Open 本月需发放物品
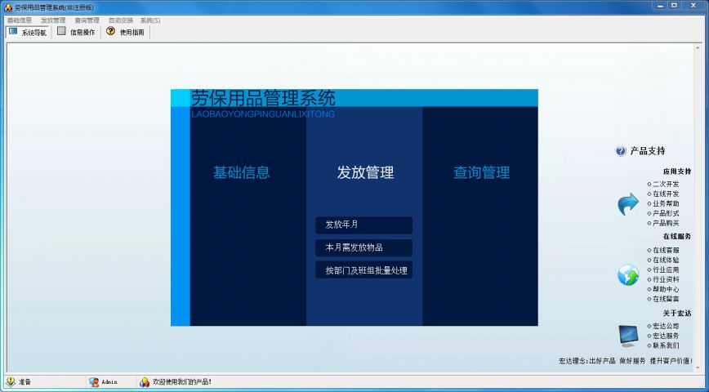709x392 pixels. (x=363, y=247)
